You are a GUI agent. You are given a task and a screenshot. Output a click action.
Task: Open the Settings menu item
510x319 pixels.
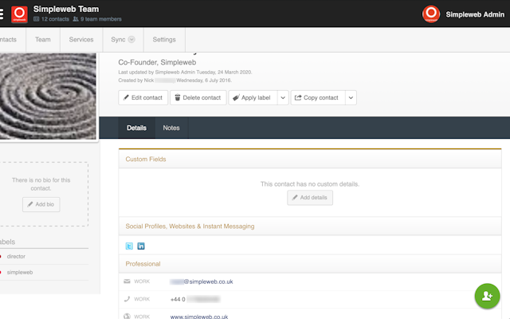164,39
